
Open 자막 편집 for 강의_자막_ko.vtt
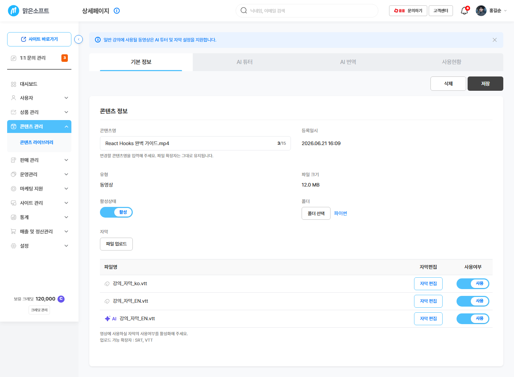pyautogui.click(x=428, y=284)
